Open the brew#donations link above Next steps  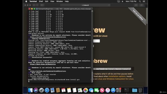pyautogui.click(x=48, y=71)
